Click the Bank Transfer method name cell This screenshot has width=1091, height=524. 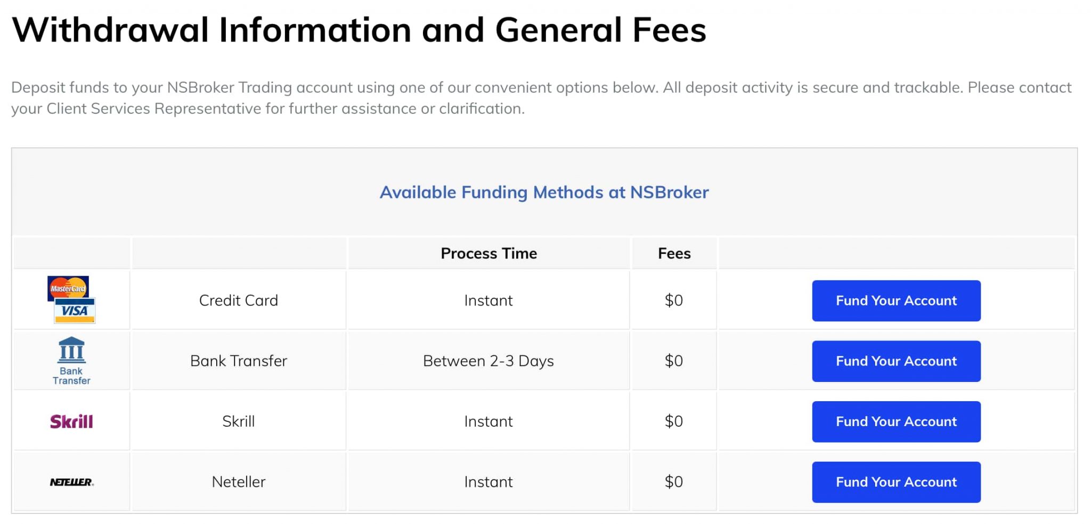[238, 361]
